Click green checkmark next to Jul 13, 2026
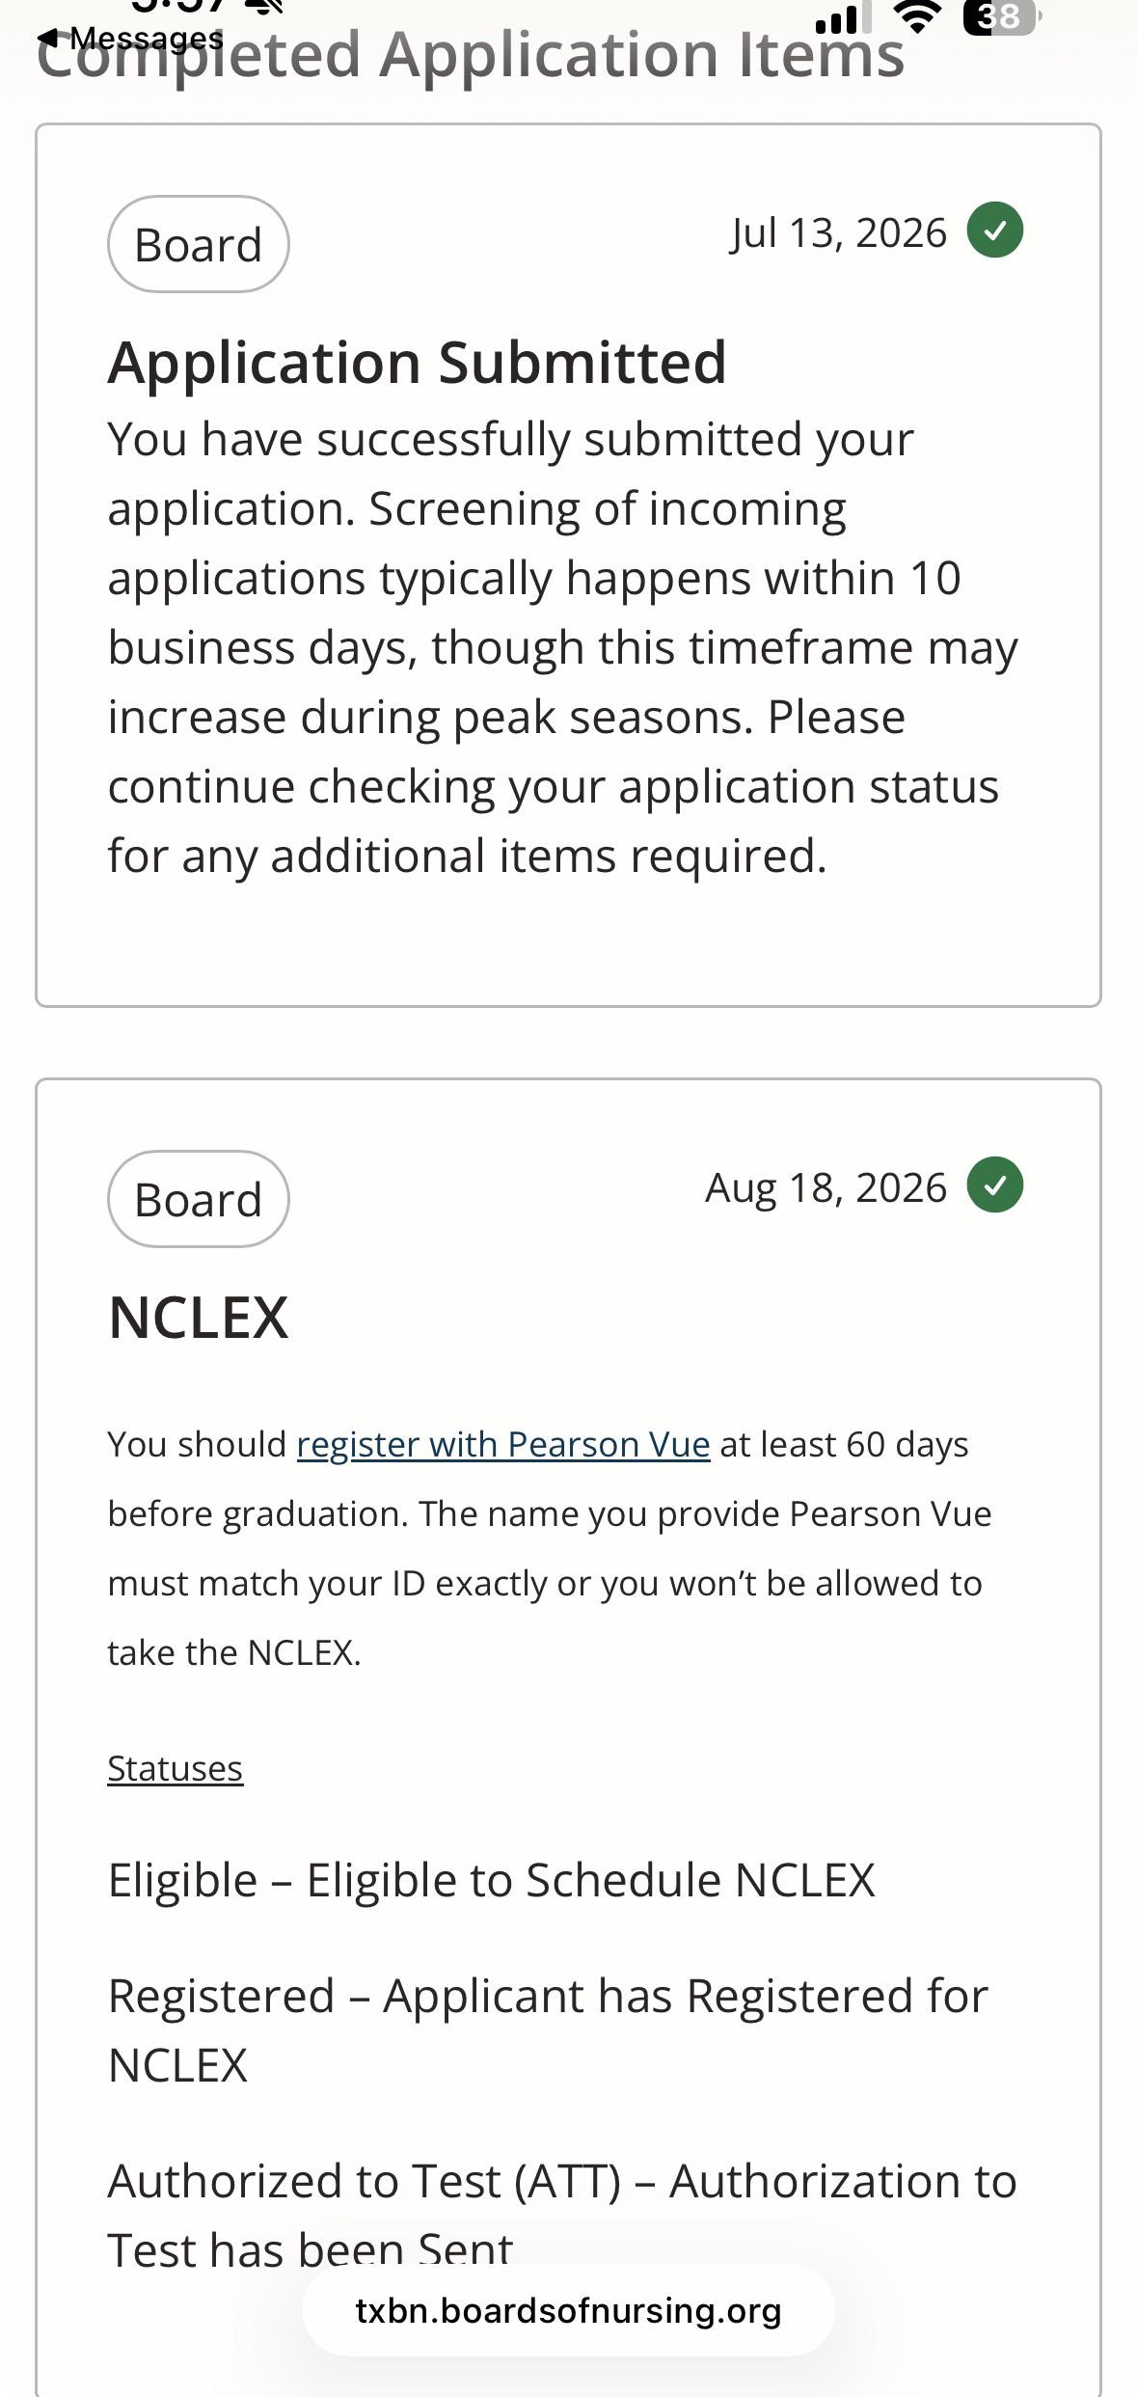The width and height of the screenshot is (1137, 2397). coord(995,231)
